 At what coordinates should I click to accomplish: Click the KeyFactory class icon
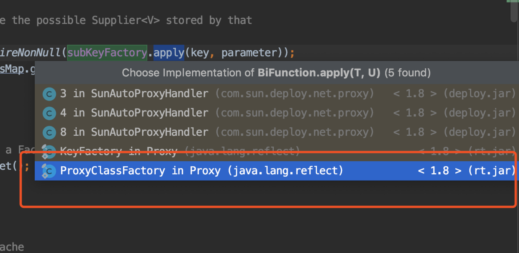click(49, 152)
